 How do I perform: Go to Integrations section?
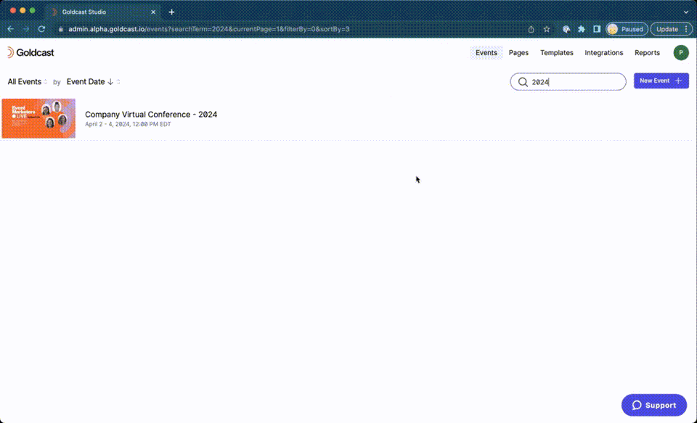point(603,52)
